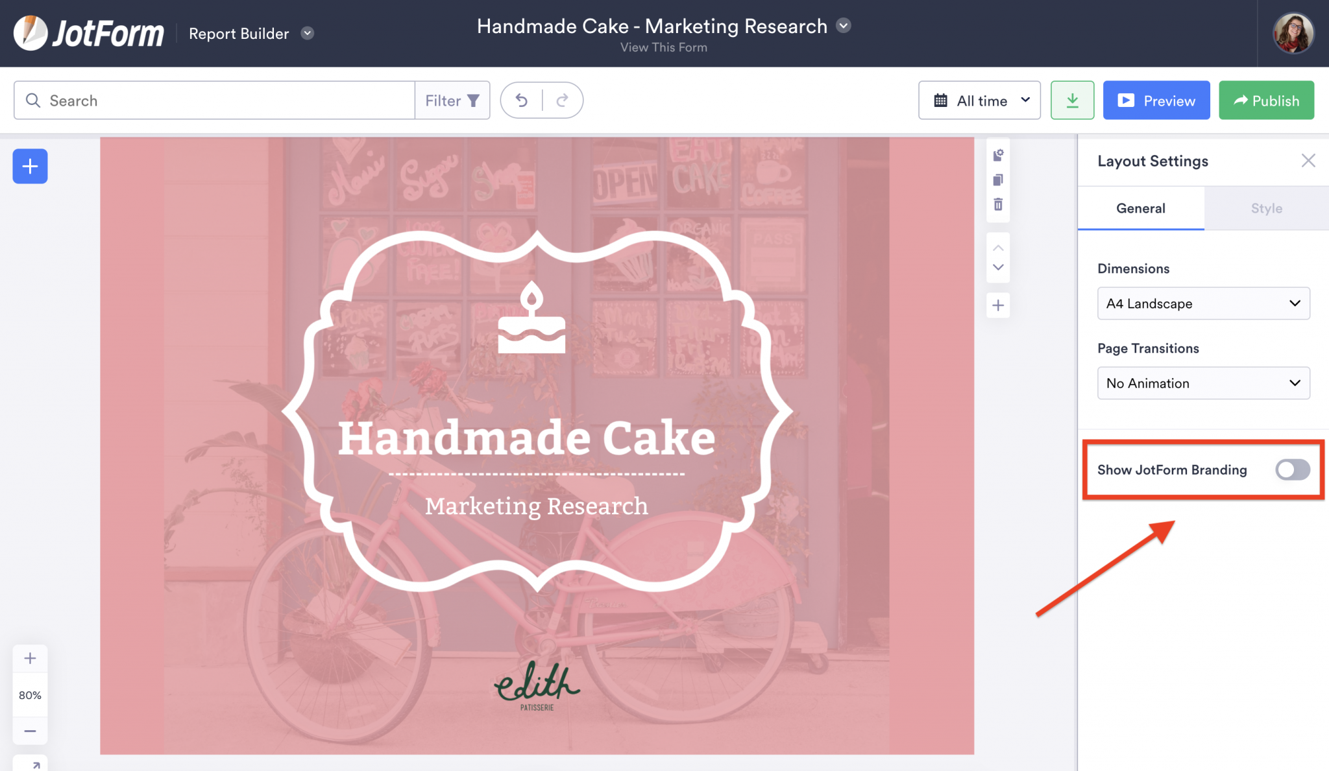
Task: Zoom in using the plus zoom button
Action: coord(30,659)
